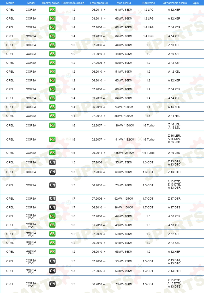Click engine code A 16 LES
This screenshot has height=293, width=204.
[x=174, y=153]
